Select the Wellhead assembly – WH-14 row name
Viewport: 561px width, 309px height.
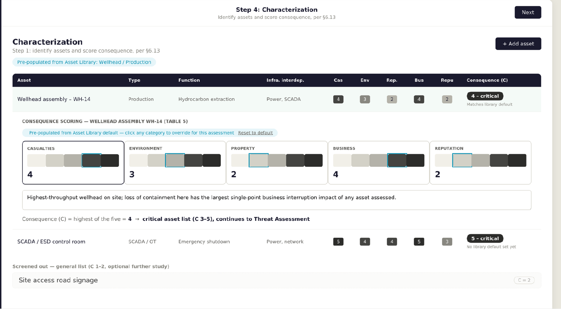click(54, 99)
